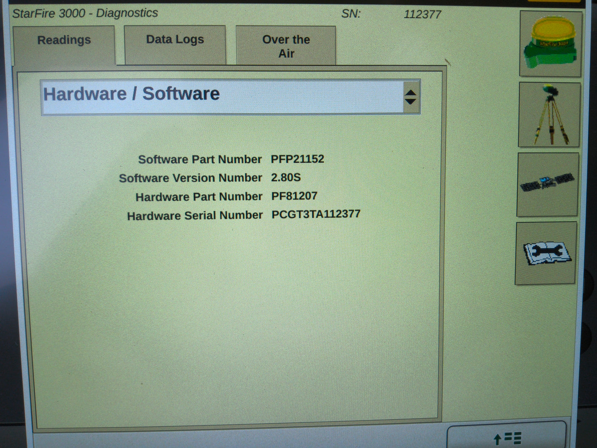Click the dropdown up/down arrow stepper

[411, 97]
